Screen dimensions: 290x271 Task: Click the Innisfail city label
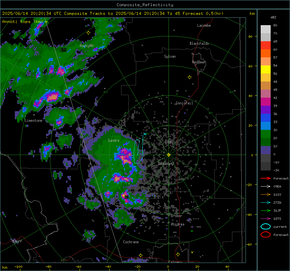(x=184, y=103)
